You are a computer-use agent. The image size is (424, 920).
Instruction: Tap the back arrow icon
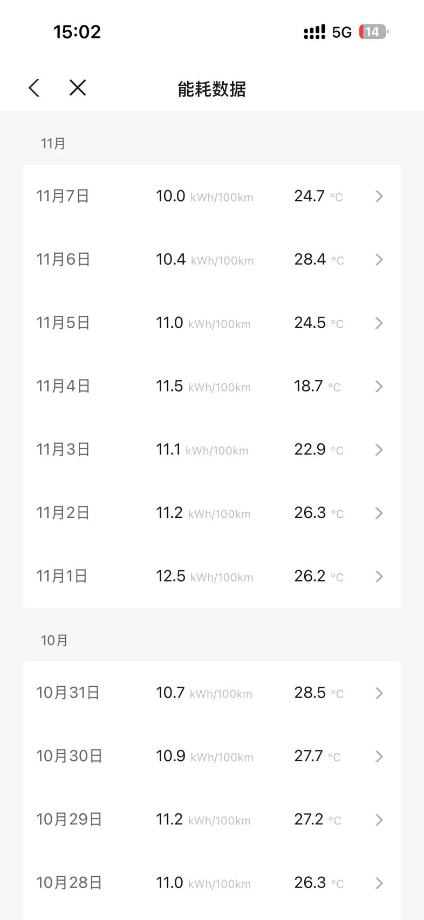click(x=34, y=88)
